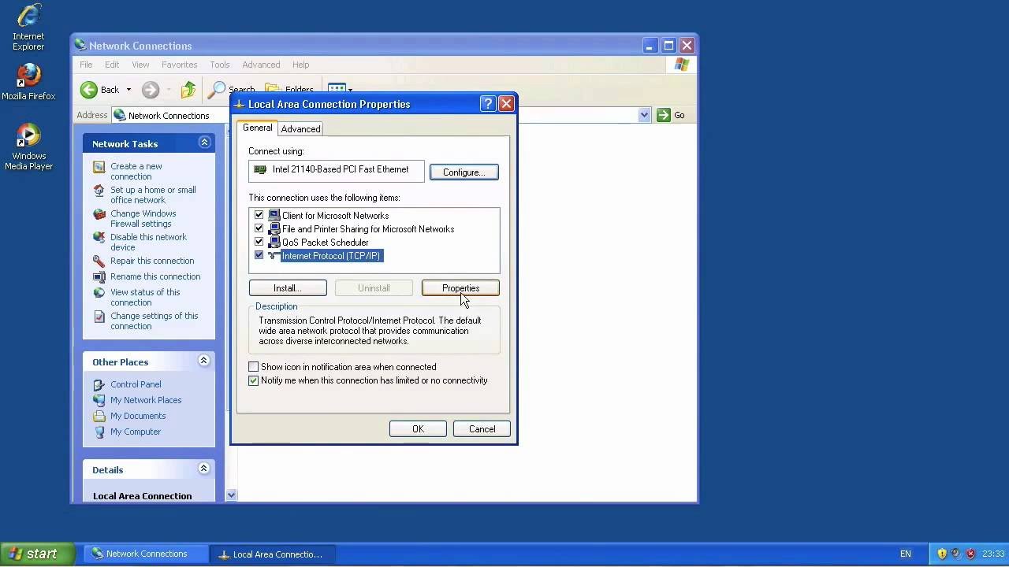Click the home network setup icon
This screenshot has height=567, width=1009.
(x=99, y=191)
